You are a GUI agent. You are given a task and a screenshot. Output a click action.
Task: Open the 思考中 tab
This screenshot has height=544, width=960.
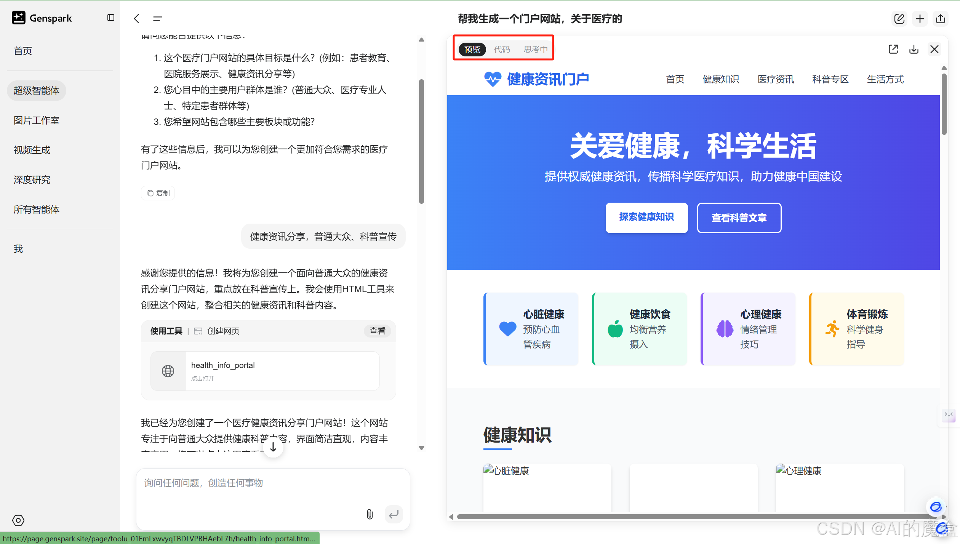535,49
